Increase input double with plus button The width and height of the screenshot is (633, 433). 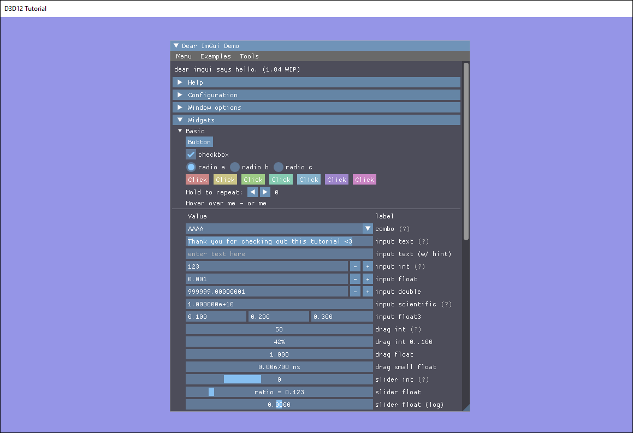368,292
